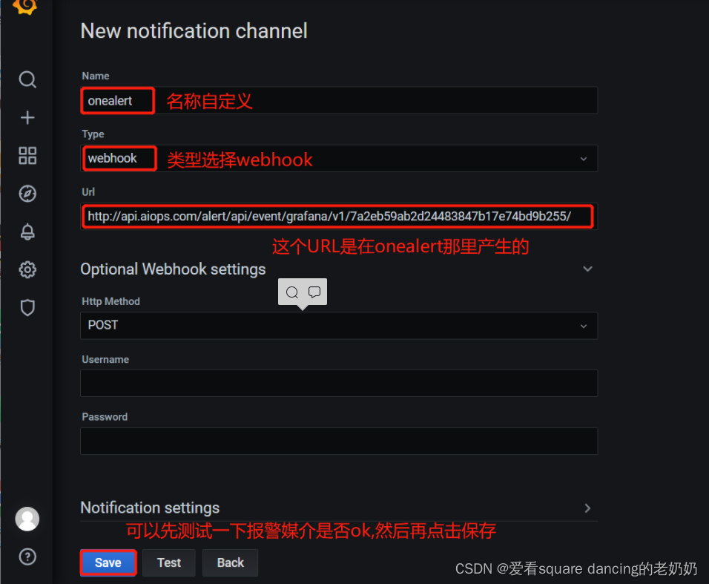
Task: Open the Server Admin shield icon
Action: tap(27, 308)
